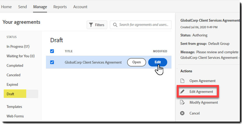
Task: View Canceled agreements
Action: tap(13, 75)
